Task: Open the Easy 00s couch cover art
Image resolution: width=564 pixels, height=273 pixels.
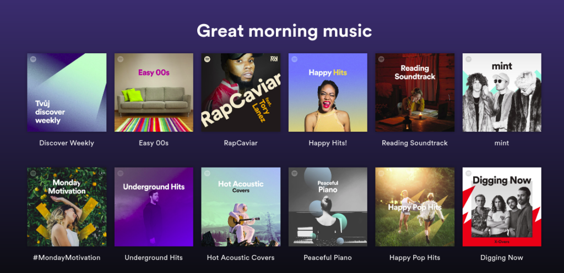Action: point(154,92)
